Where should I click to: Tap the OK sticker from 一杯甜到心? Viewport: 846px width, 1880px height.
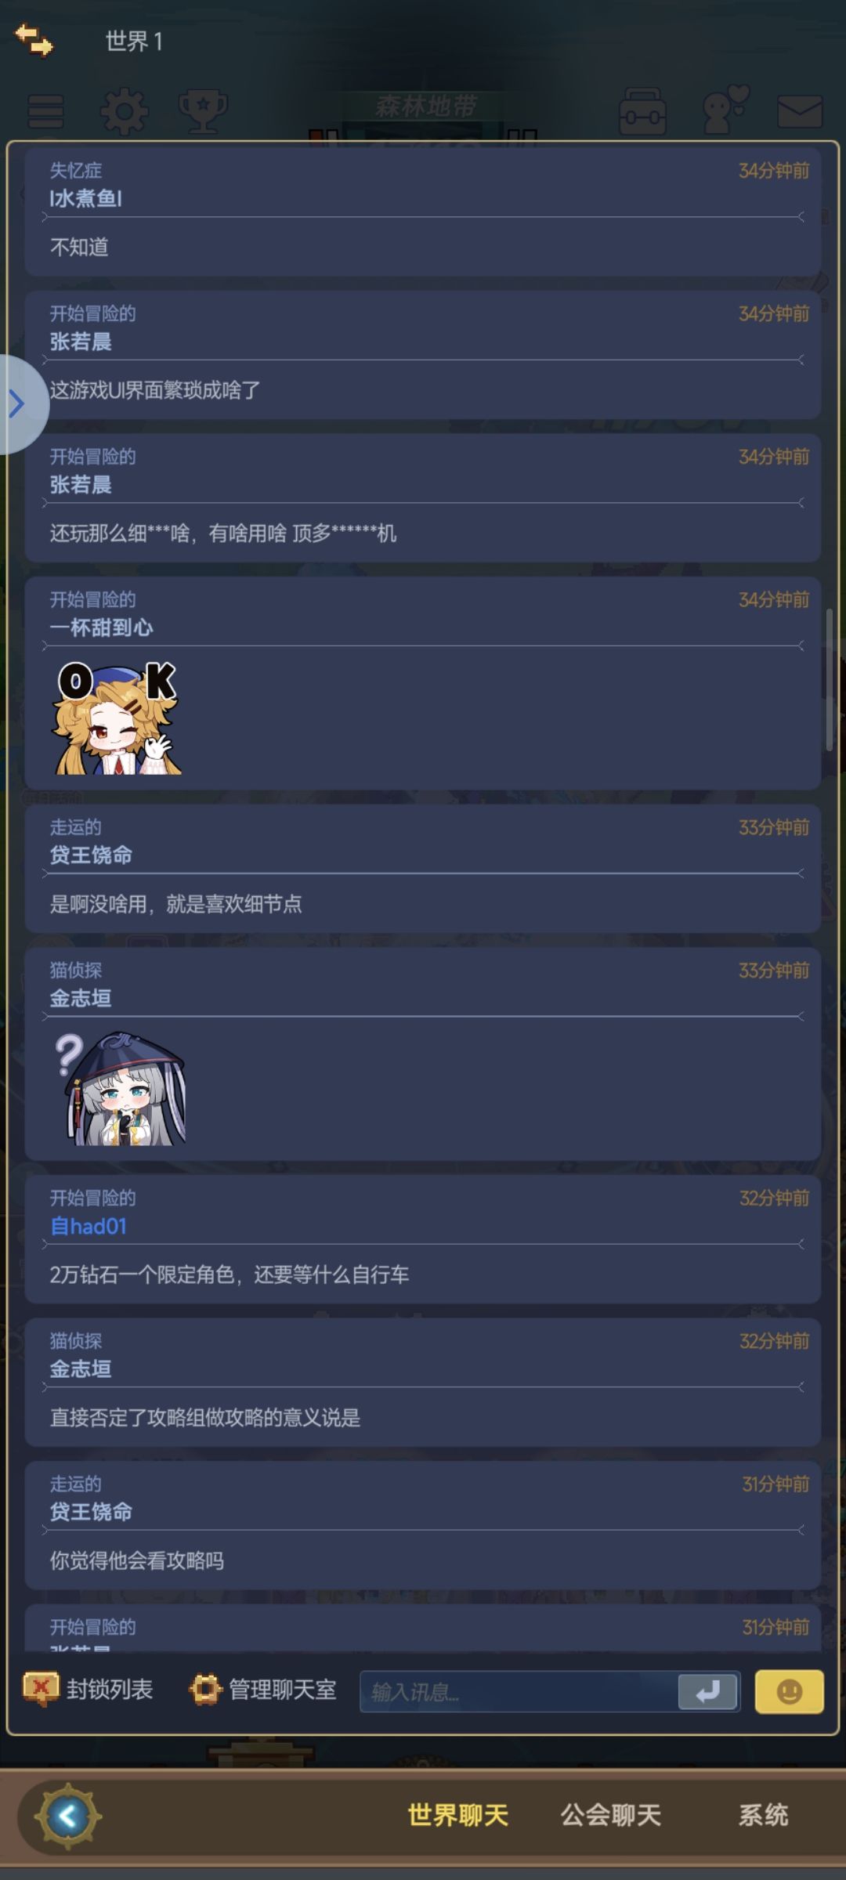click(117, 718)
